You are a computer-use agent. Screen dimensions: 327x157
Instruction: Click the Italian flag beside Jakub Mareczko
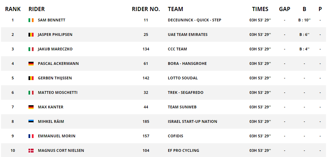tap(31, 49)
